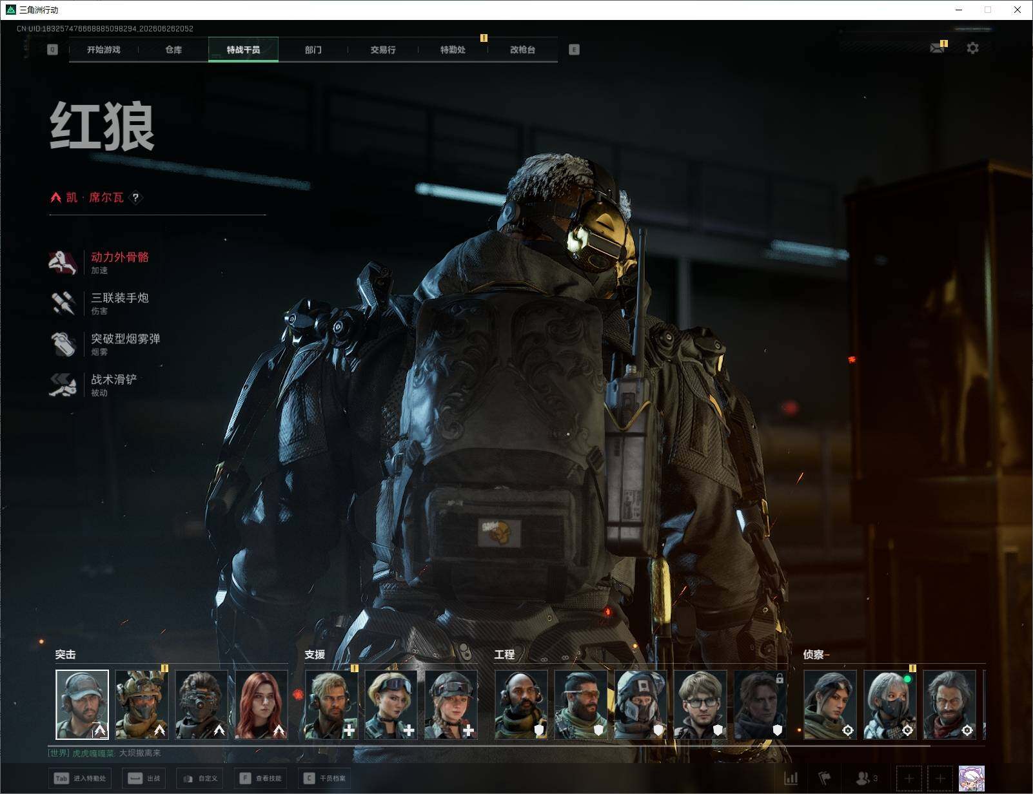
Task: Select the 特战干员 tab
Action: point(243,50)
